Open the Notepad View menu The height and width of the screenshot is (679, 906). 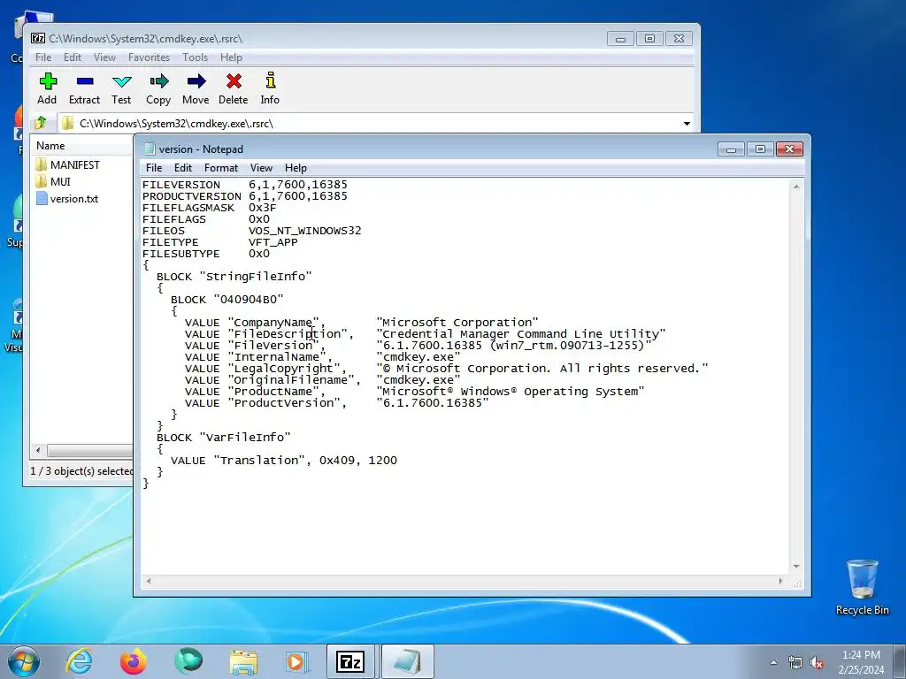(261, 168)
